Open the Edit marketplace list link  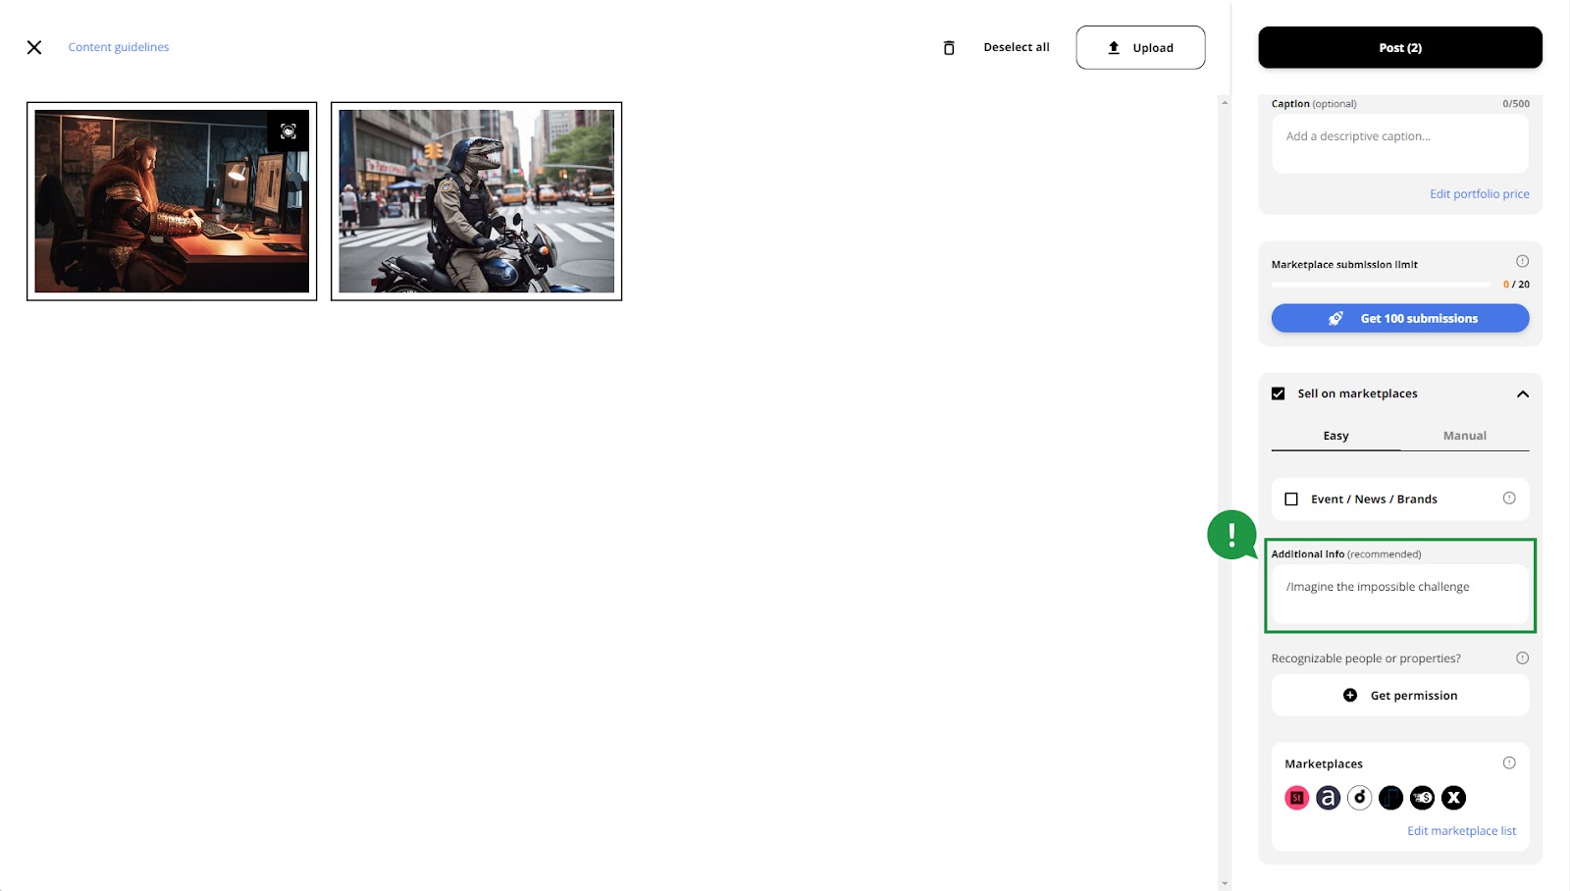tap(1461, 831)
